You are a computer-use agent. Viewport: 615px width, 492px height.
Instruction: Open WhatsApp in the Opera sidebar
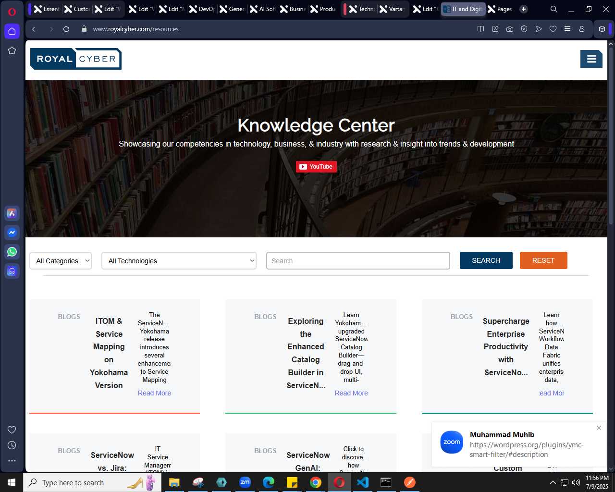[x=12, y=252]
